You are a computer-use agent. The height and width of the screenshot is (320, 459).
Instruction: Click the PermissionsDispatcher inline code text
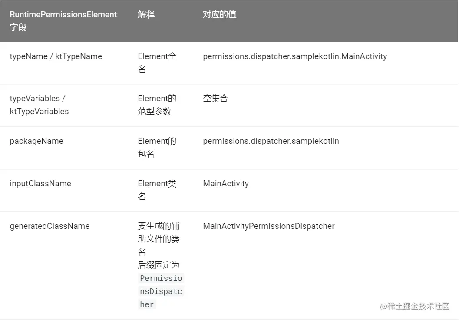[161, 291]
